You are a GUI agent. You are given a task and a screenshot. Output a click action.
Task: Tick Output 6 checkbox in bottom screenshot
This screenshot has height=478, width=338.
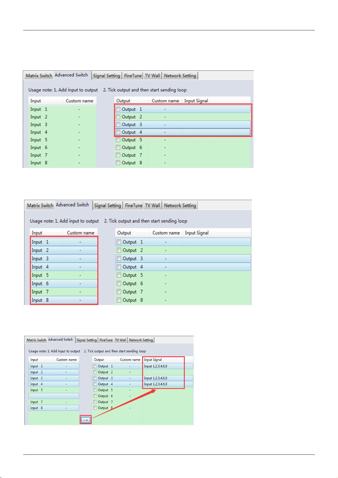tap(95, 396)
